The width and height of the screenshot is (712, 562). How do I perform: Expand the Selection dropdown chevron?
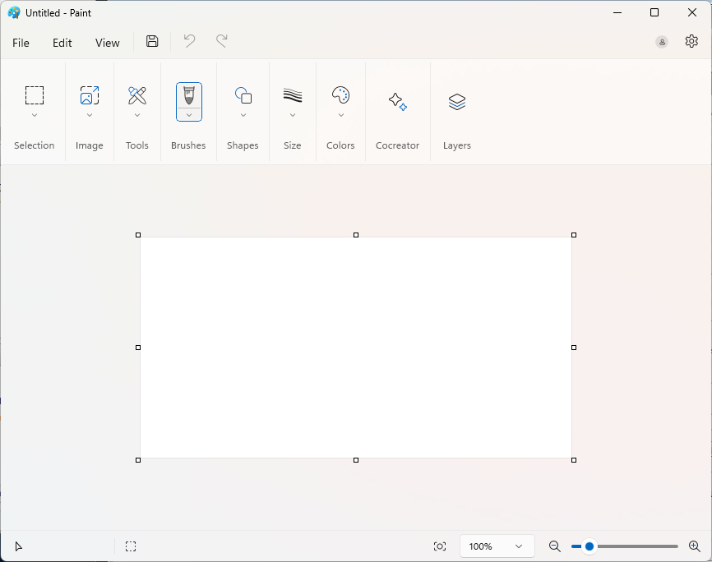click(35, 115)
